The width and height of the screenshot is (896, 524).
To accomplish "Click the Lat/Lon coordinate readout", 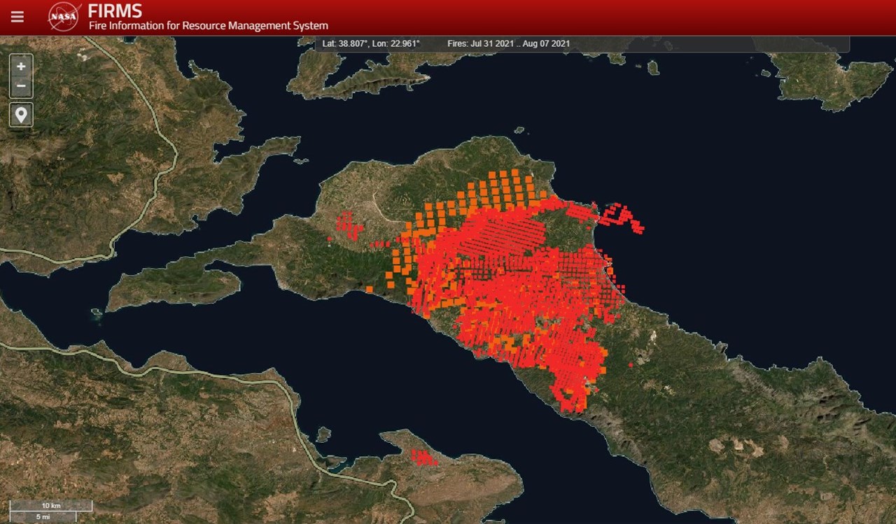I will click(370, 43).
